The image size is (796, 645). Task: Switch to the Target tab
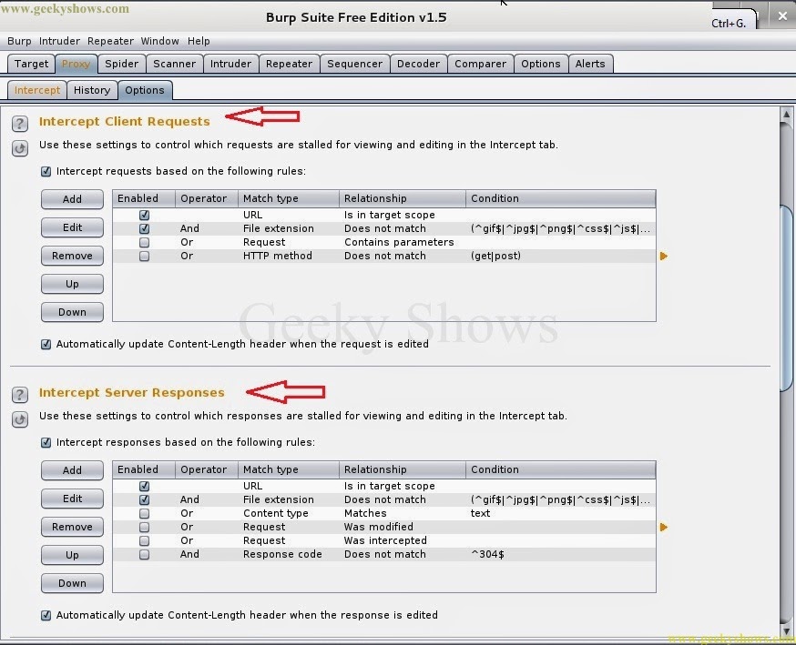[32, 64]
